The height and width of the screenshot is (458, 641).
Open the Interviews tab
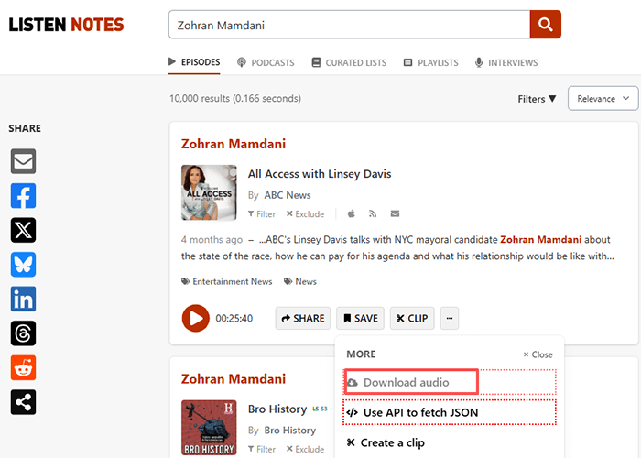tap(506, 62)
